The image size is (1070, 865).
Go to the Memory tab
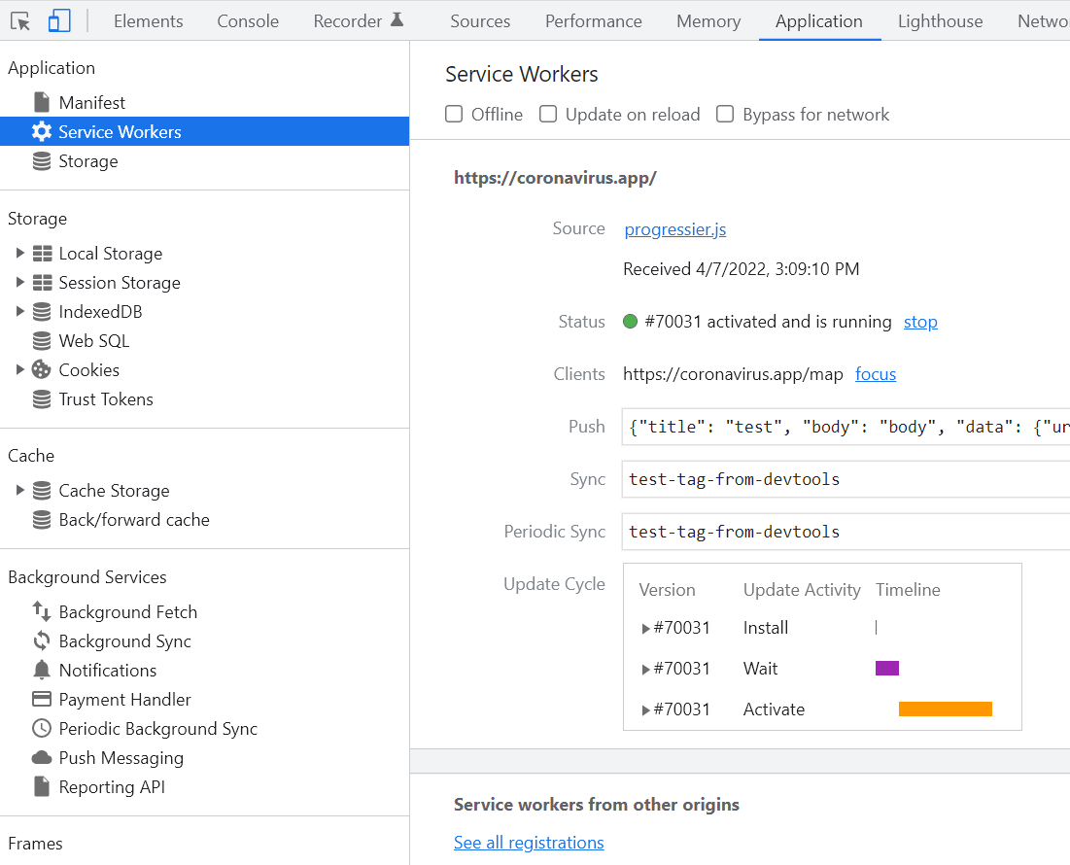click(x=708, y=21)
